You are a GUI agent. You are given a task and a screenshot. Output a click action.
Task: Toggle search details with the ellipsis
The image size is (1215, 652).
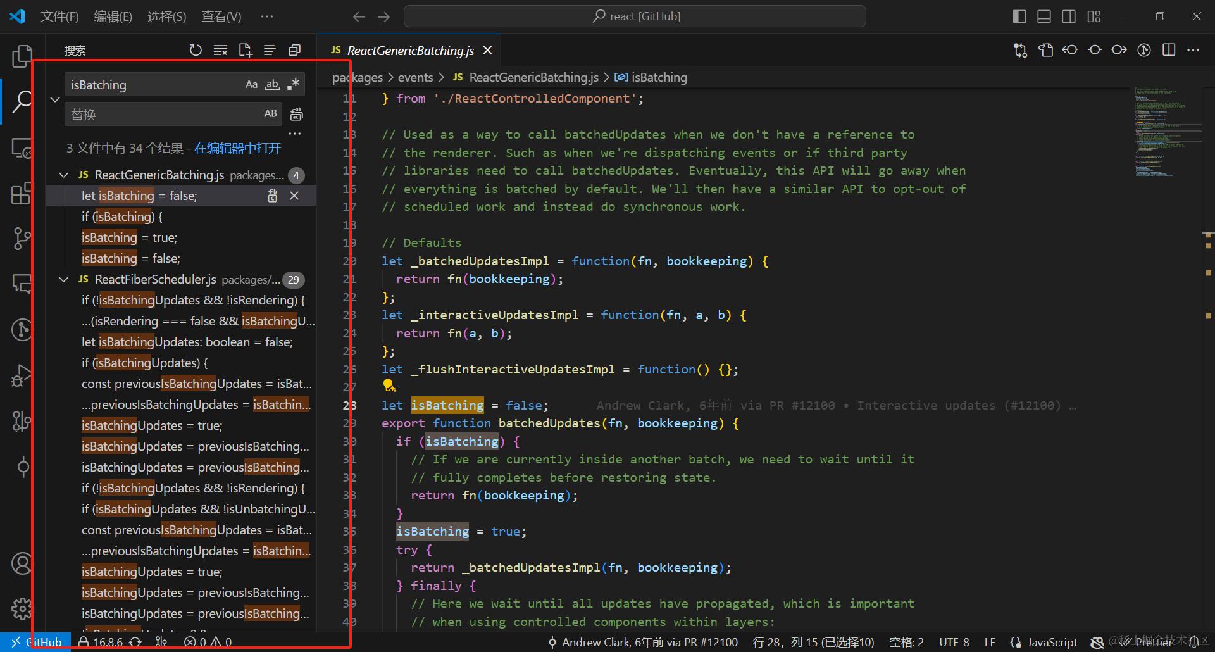[x=295, y=134]
